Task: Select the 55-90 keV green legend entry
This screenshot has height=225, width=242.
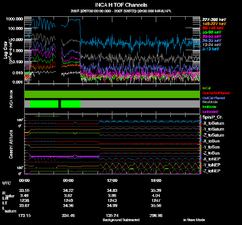Action: (x=212, y=32)
